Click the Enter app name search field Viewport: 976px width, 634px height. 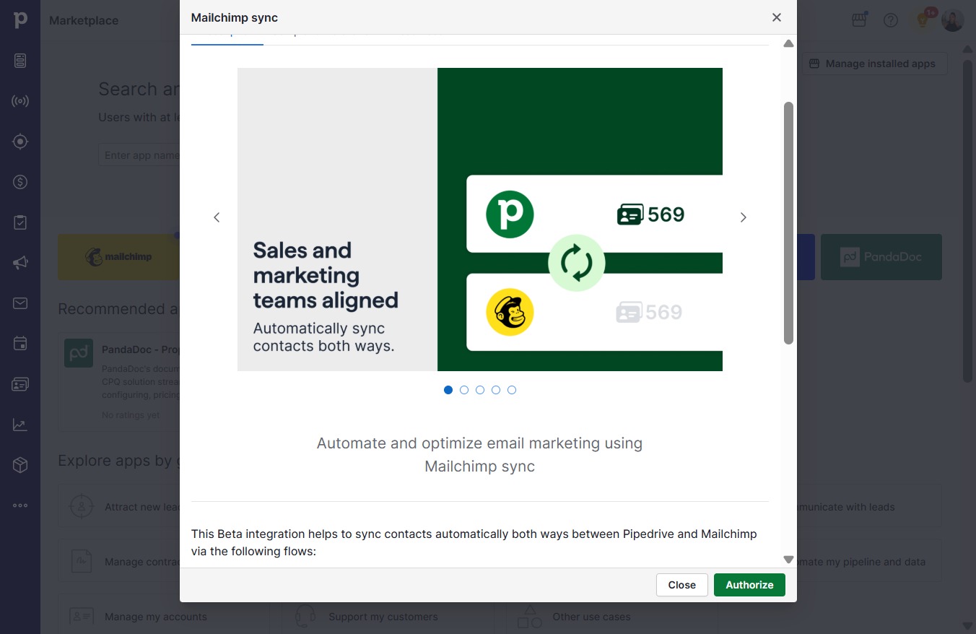click(139, 155)
